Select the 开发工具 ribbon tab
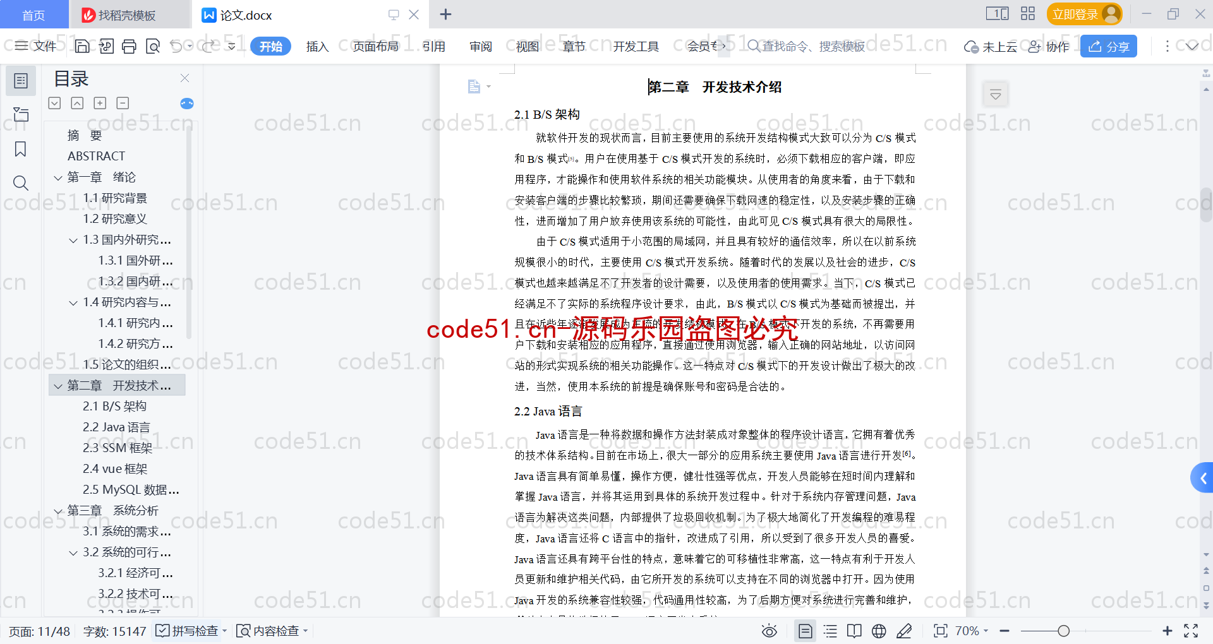This screenshot has width=1213, height=644. click(x=636, y=46)
